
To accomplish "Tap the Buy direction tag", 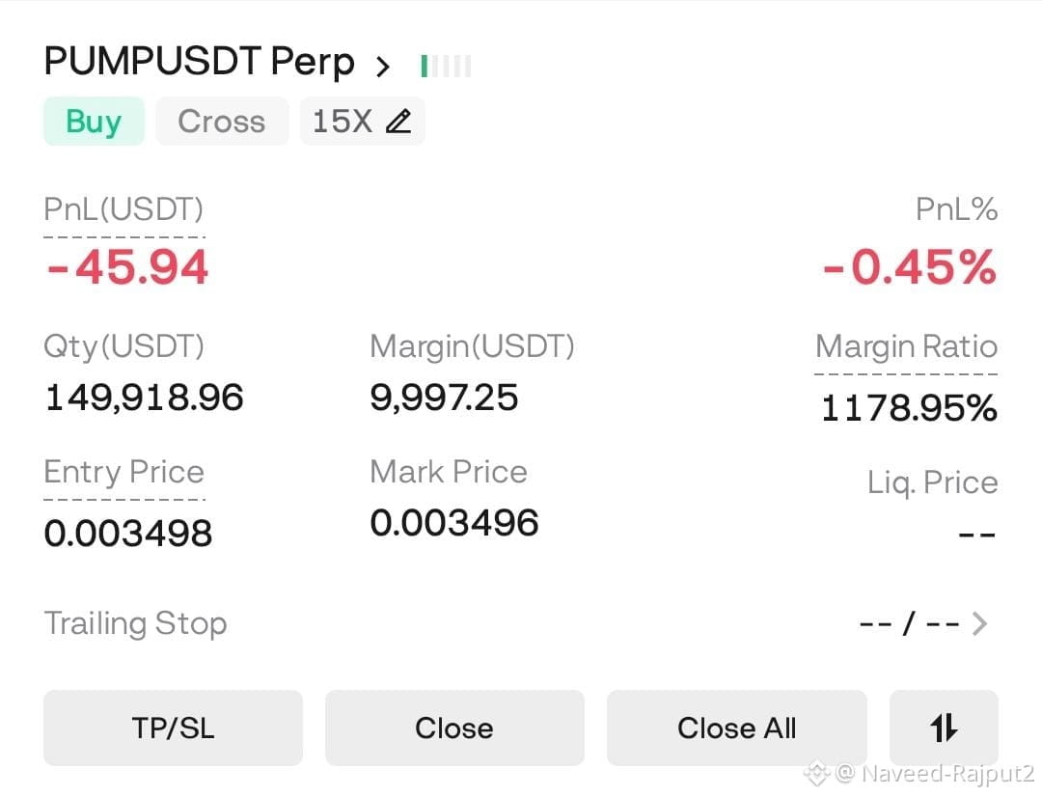I will coord(94,121).
